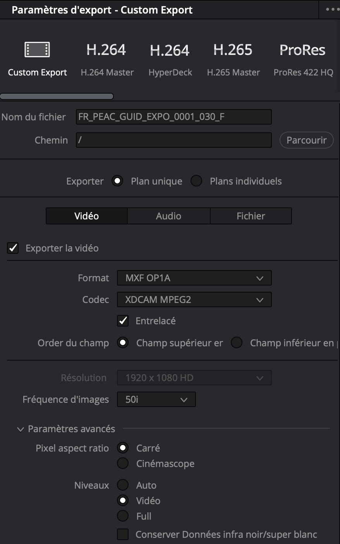Select Plans individuels radio button
The width and height of the screenshot is (340, 544).
point(196,181)
